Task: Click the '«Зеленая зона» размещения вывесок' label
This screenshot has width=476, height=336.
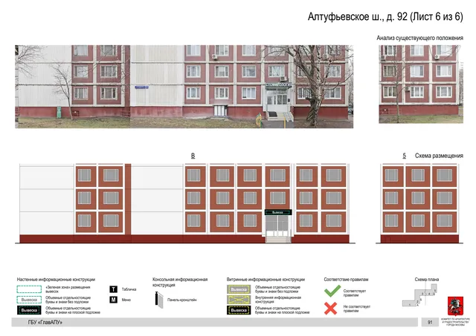Action: click(68, 289)
